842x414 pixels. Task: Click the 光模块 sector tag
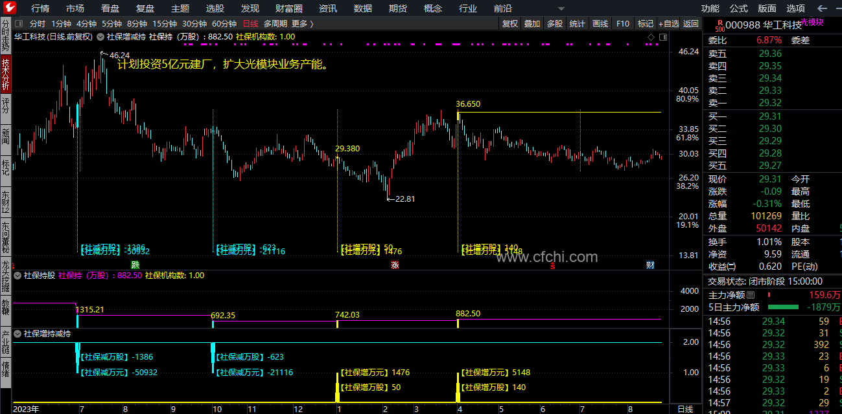(x=812, y=21)
